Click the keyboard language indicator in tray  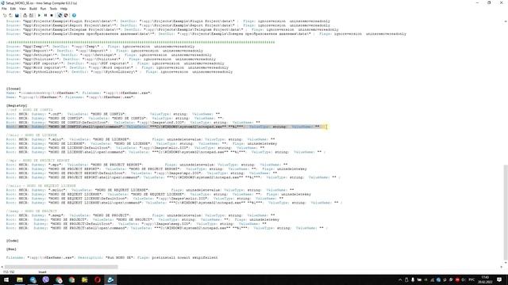pyautogui.click(x=471, y=279)
